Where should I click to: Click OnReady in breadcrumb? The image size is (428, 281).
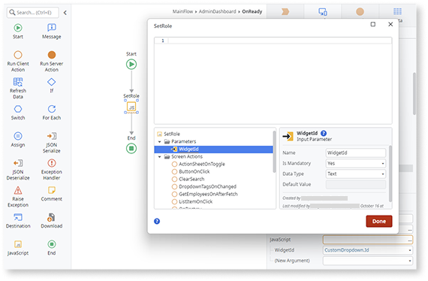pos(252,11)
